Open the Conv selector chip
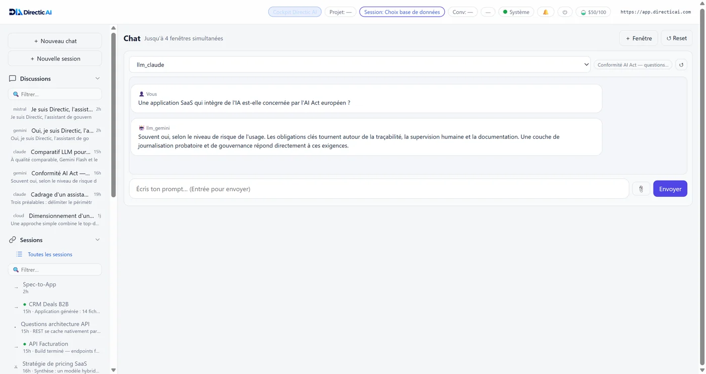 (x=462, y=12)
